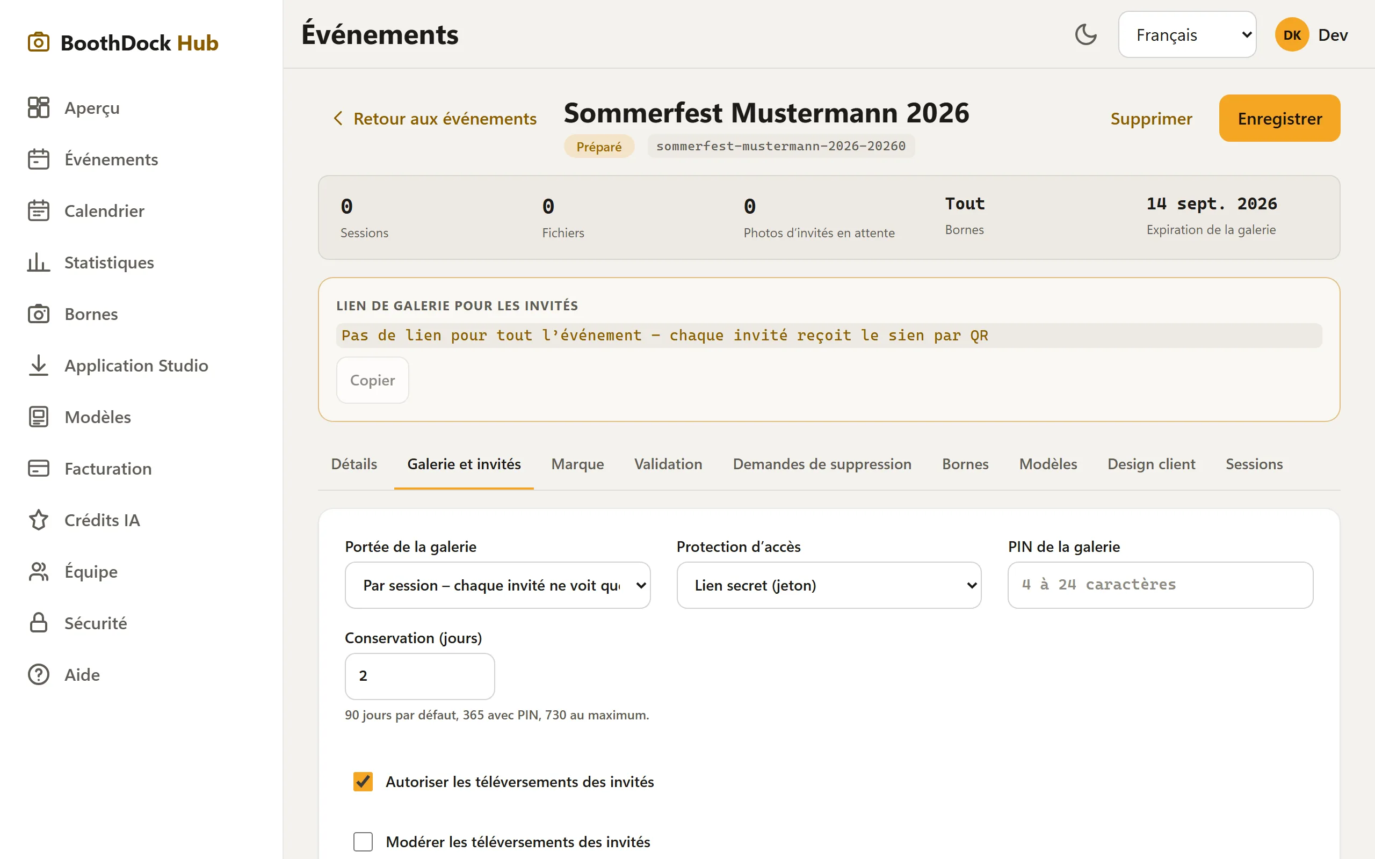Open the Facturation card icon
1375x859 pixels.
[39, 468]
